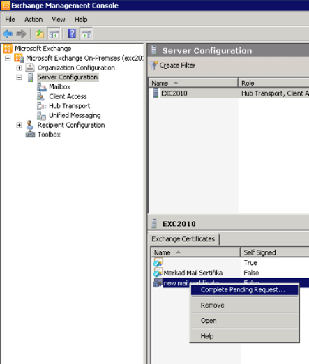Image resolution: width=309 pixels, height=364 pixels.
Task: Click the Merkad Mail Sertifika certificate icon
Action: click(158, 273)
